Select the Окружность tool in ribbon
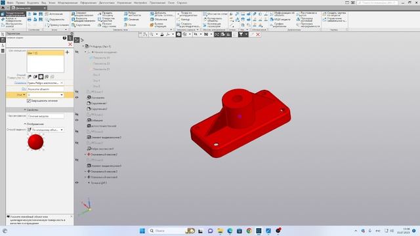The image size is (420, 236). [x=55, y=20]
